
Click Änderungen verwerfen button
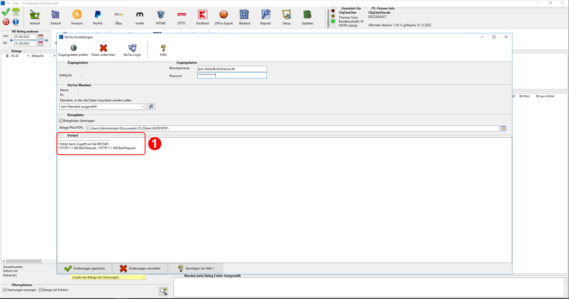pyautogui.click(x=140, y=268)
